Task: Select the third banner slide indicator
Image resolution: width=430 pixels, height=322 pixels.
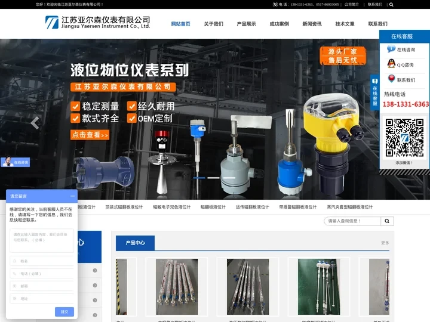Action: pos(229,178)
